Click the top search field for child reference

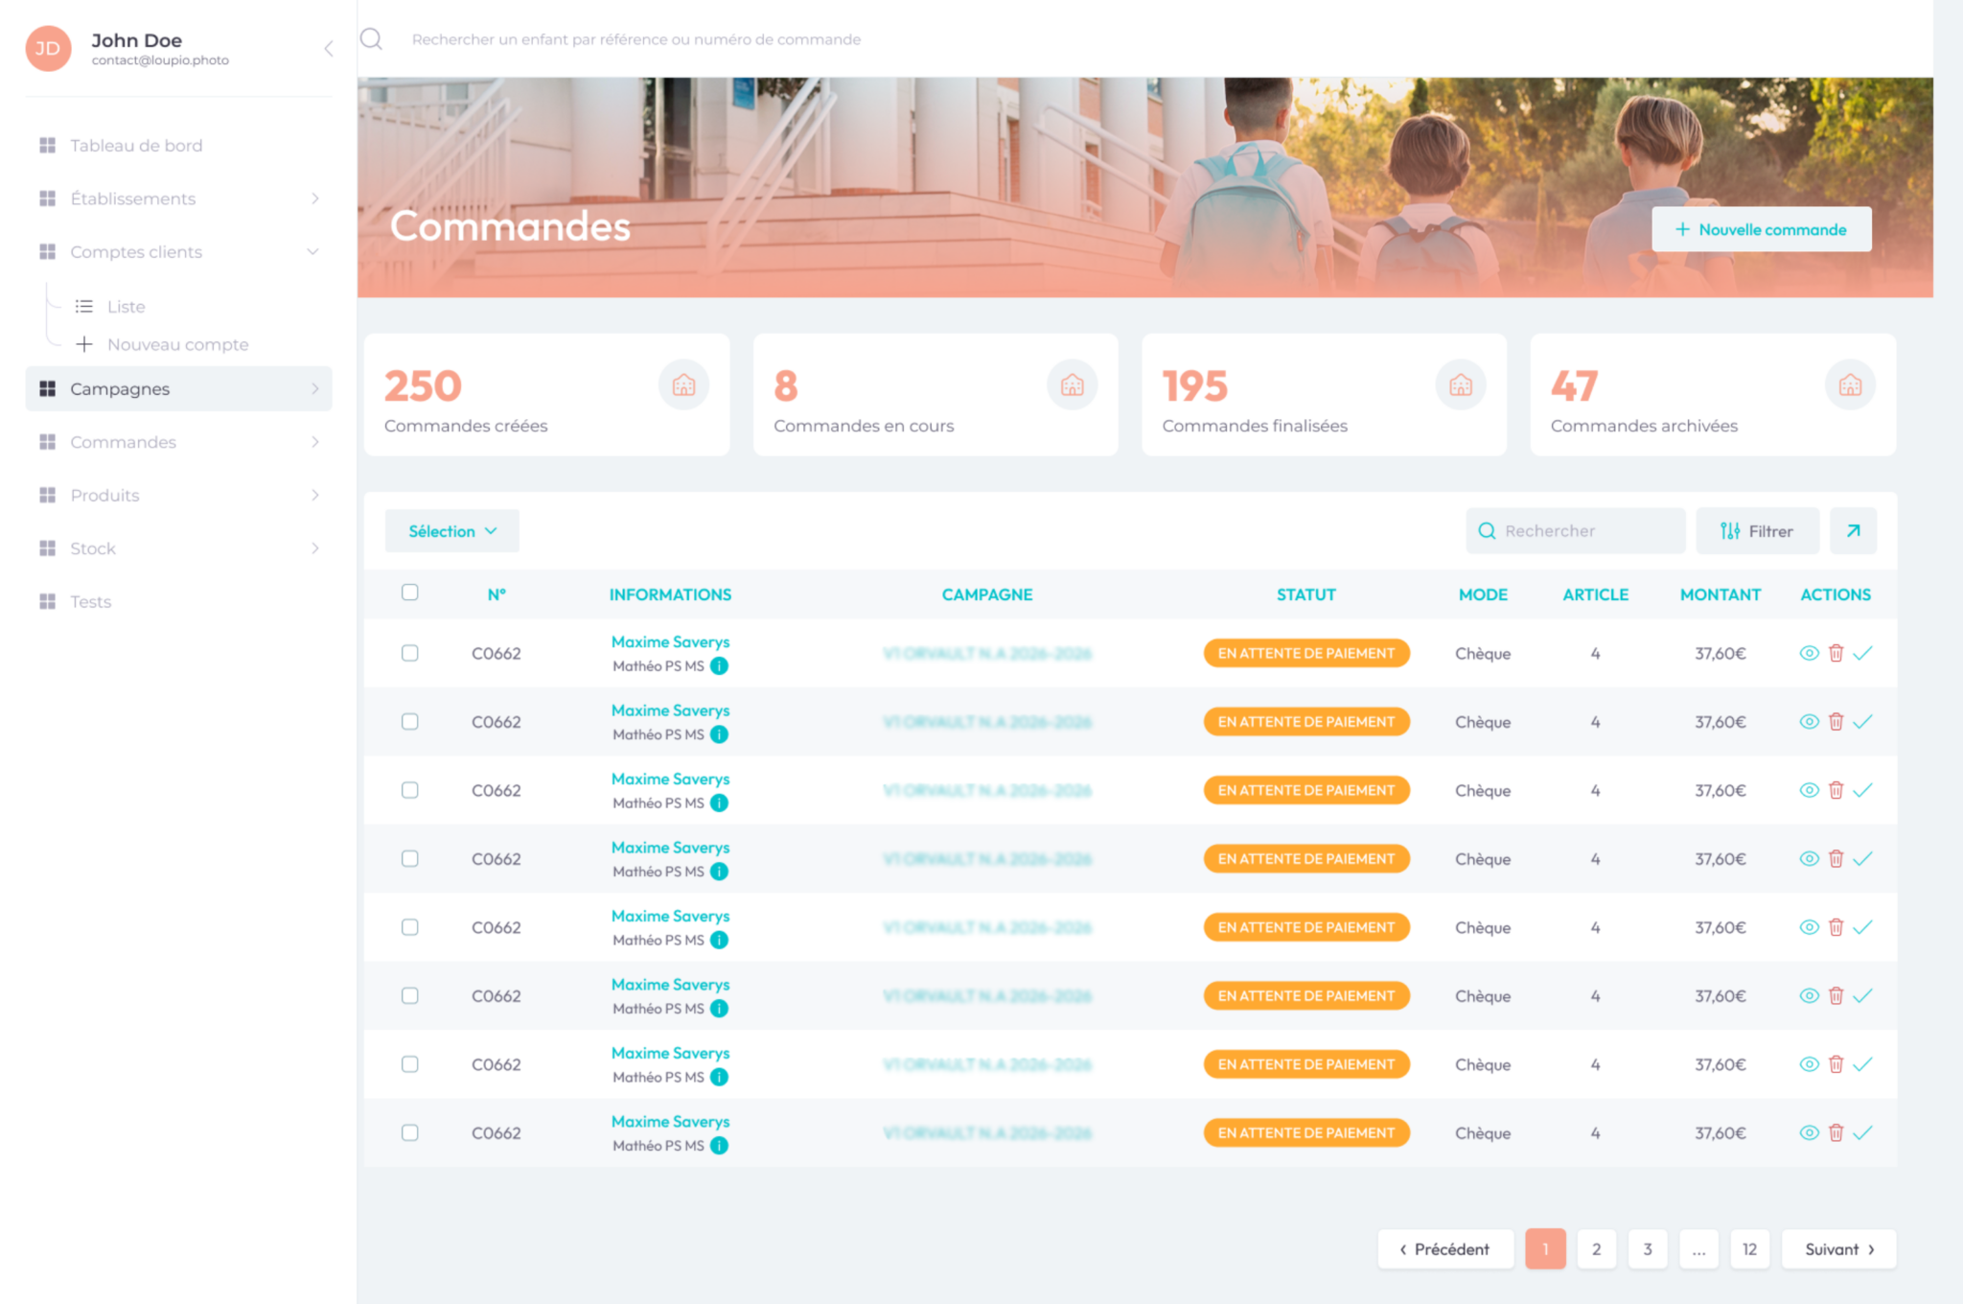(636, 39)
